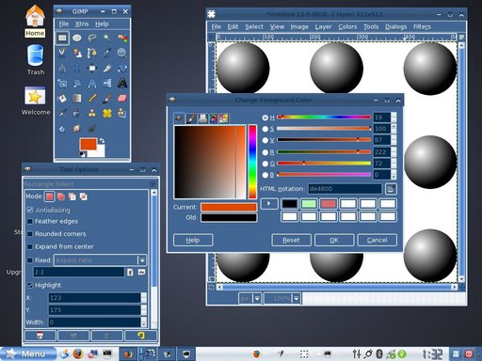Select the G green radio button
482x361 pixels.
point(265,164)
